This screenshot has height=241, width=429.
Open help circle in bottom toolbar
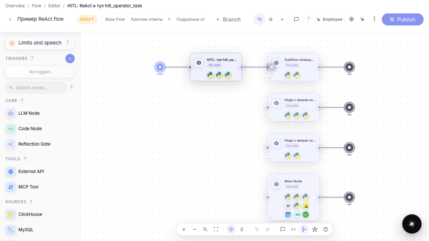tap(325, 229)
